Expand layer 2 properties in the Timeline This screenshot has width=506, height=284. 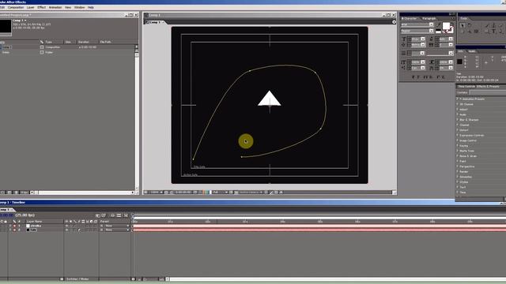click(x=10, y=230)
